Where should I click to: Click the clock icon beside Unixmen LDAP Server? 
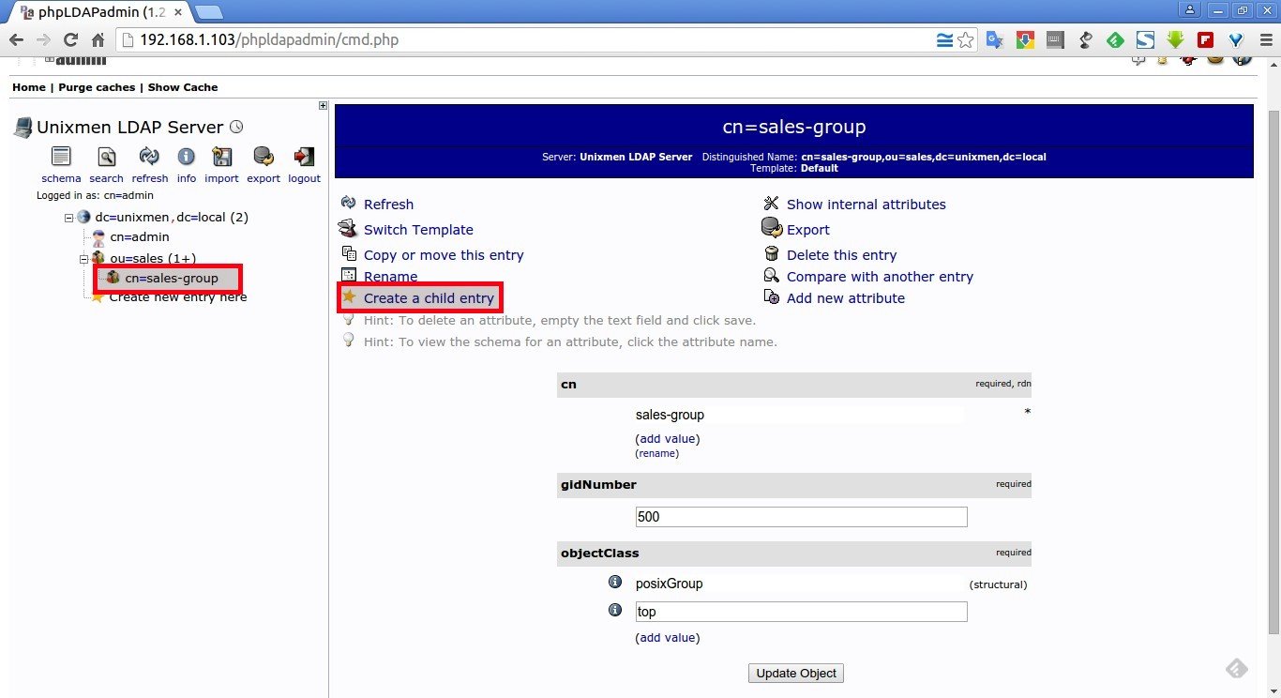point(236,127)
